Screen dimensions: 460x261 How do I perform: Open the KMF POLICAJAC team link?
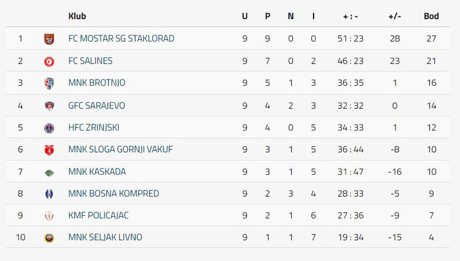(x=99, y=215)
